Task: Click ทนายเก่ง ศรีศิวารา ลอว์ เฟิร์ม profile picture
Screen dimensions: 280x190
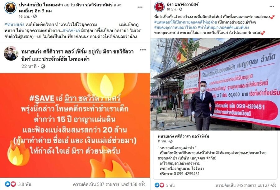Action: [x=11, y=53]
